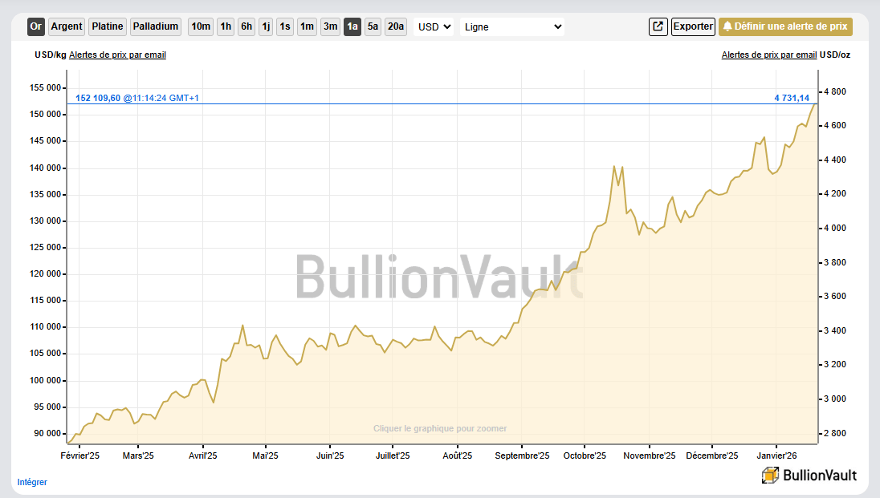Show the 20a long-term range
The width and height of the screenshot is (880, 498).
(395, 26)
